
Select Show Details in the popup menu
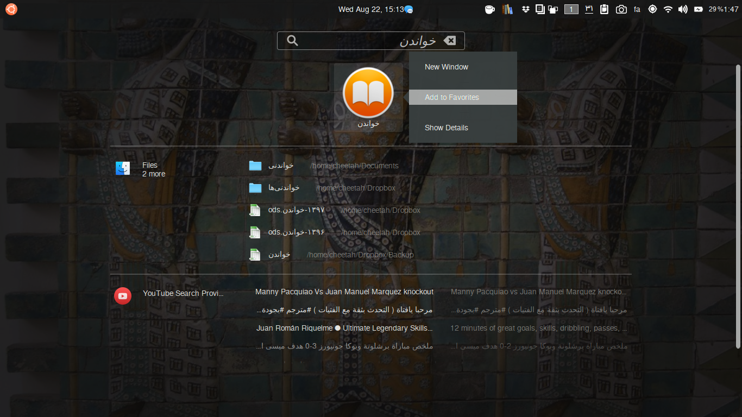click(x=447, y=128)
